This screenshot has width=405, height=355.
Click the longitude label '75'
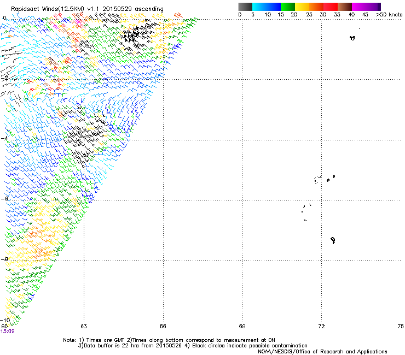[401, 327]
